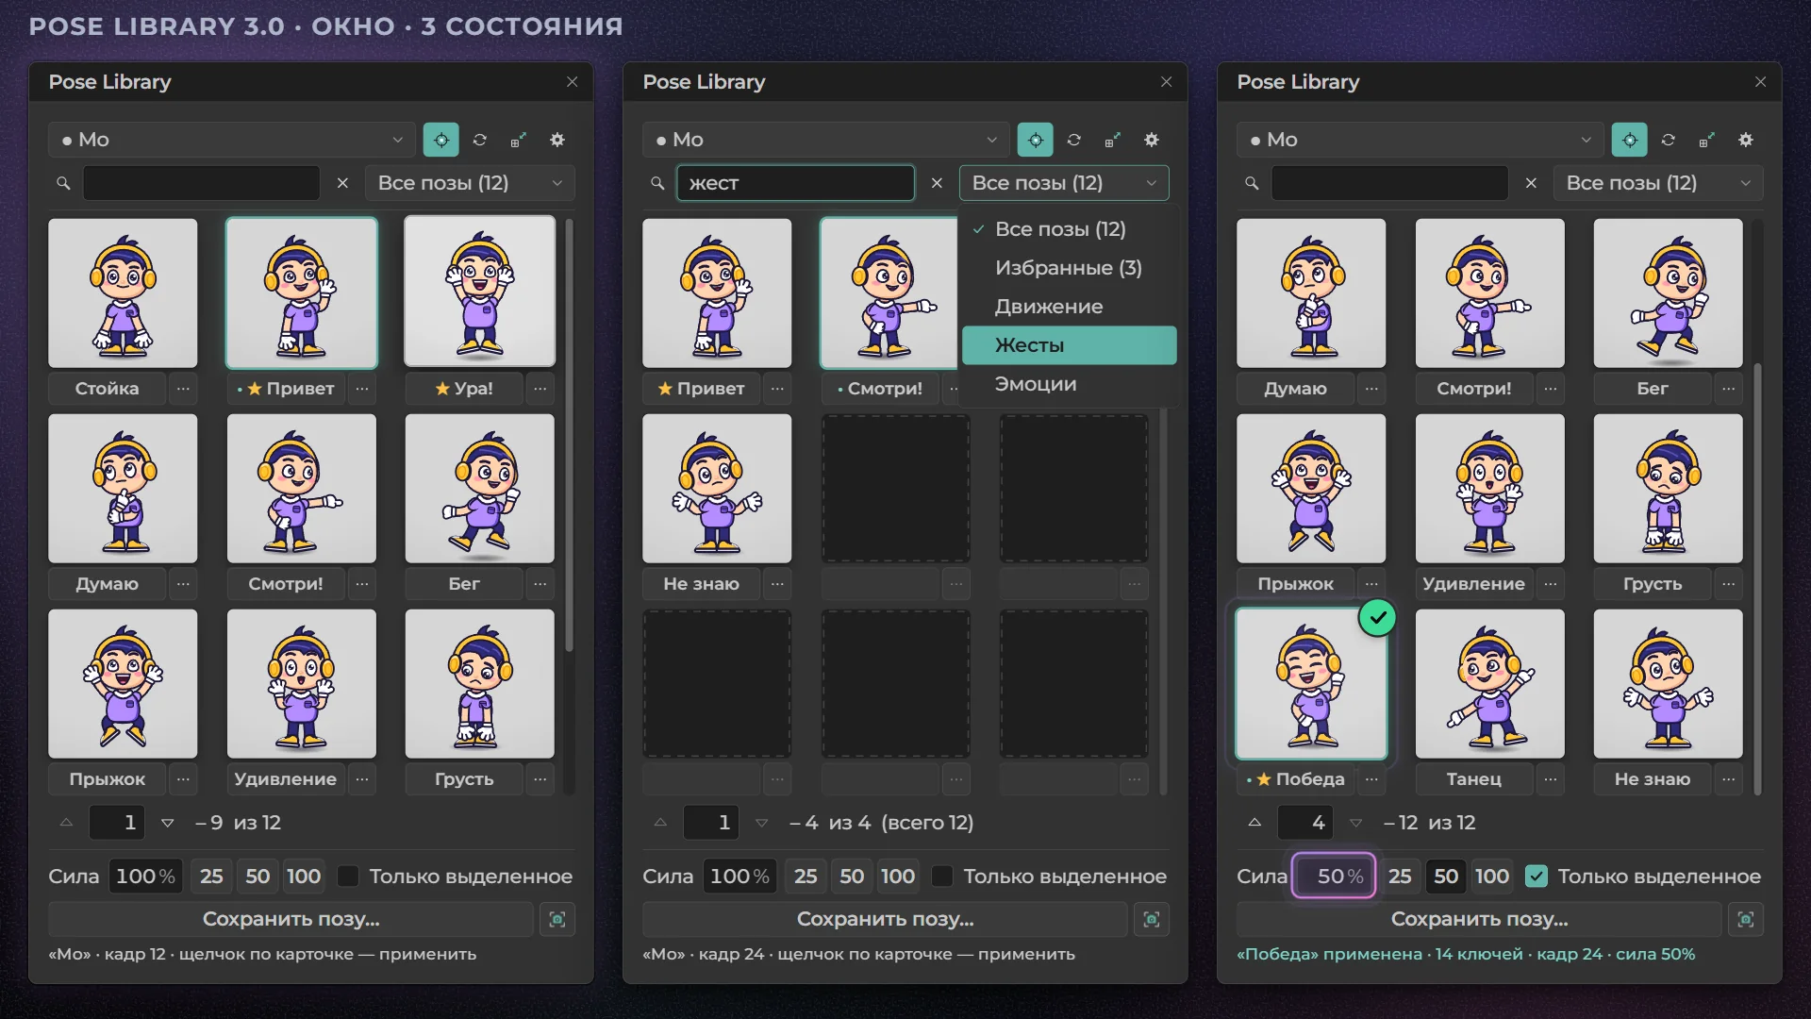Screen dimensions: 1811x1019
Task: Select Жесты from the category menu
Action: (x=1069, y=345)
